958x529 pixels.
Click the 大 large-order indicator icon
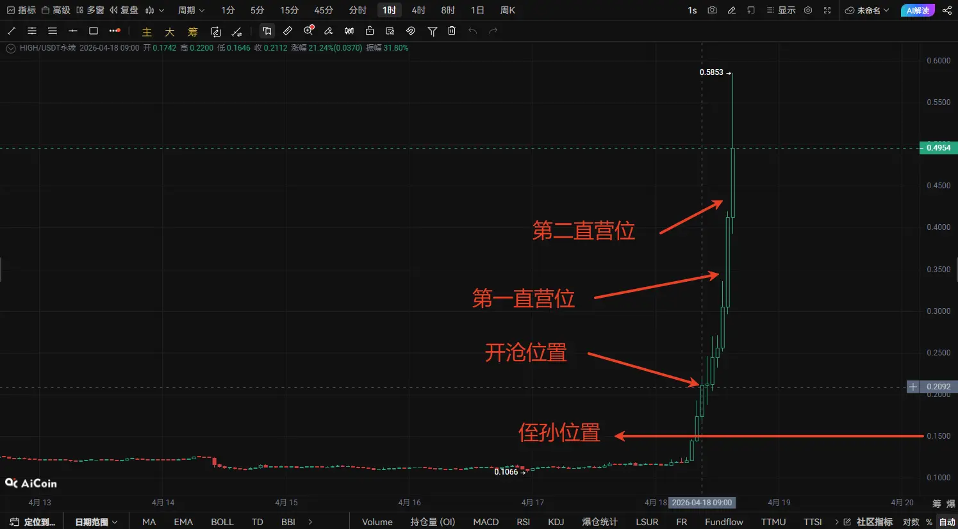pyautogui.click(x=170, y=32)
